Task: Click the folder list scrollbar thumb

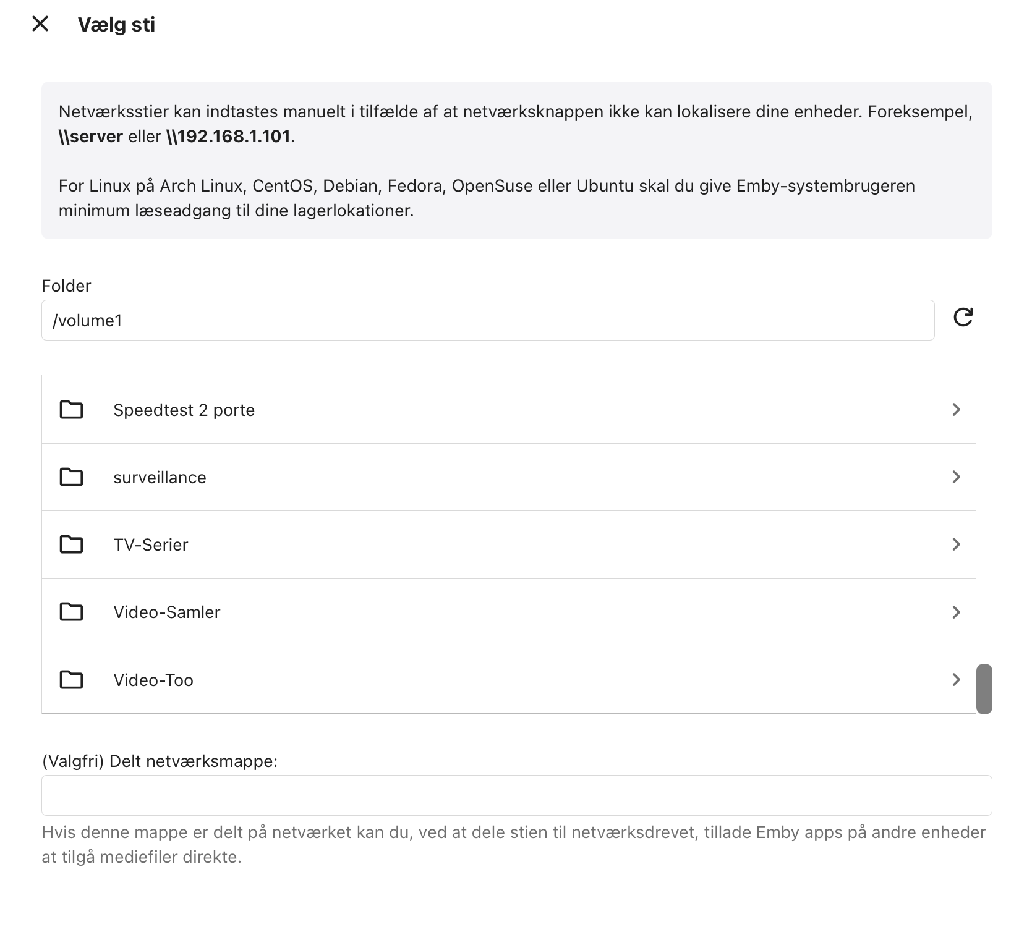Action: tap(984, 688)
